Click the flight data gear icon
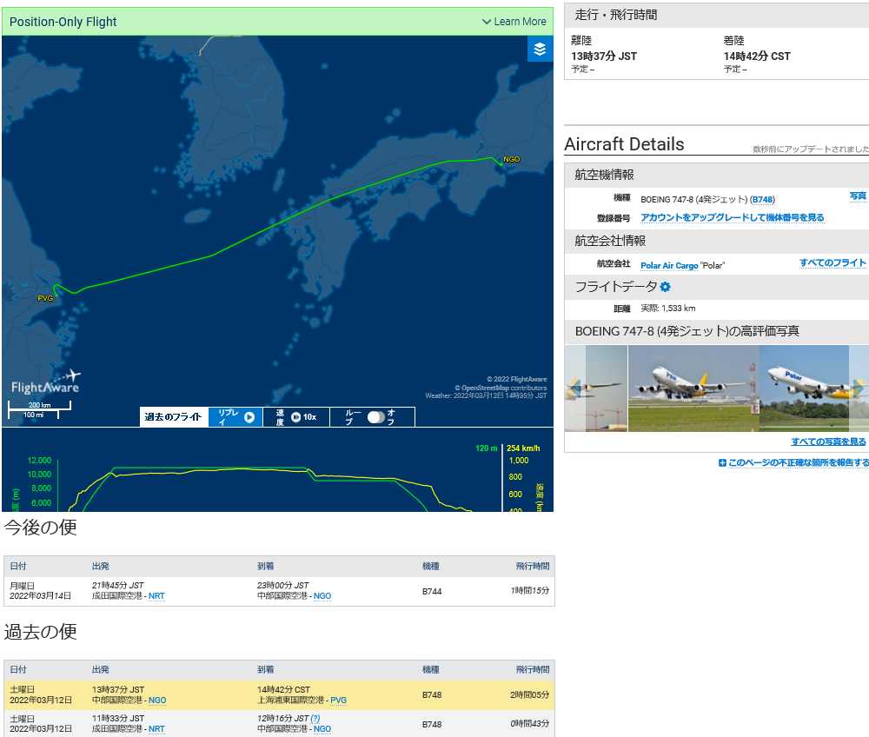869x737 pixels. pos(666,287)
